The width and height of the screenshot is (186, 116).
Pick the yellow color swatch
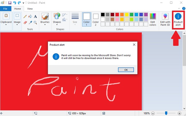click(127, 15)
